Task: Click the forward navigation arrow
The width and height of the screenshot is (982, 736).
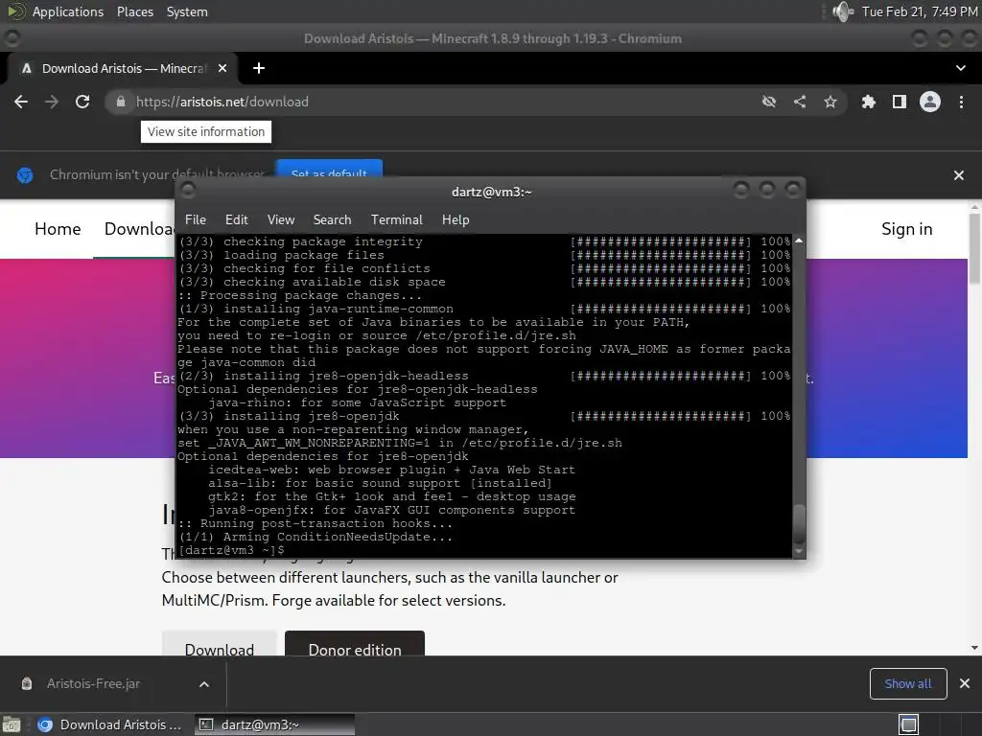Action: (52, 102)
